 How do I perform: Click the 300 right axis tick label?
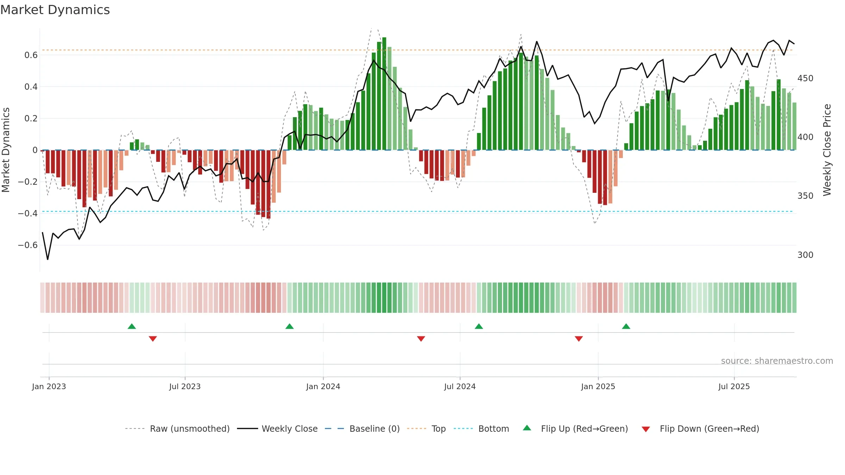point(806,255)
